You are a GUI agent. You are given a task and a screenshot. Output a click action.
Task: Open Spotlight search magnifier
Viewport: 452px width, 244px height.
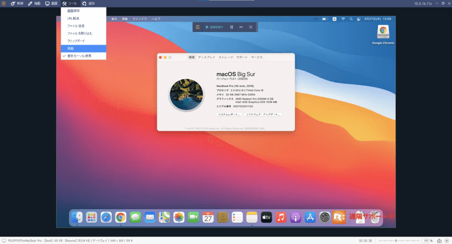pos(351,19)
